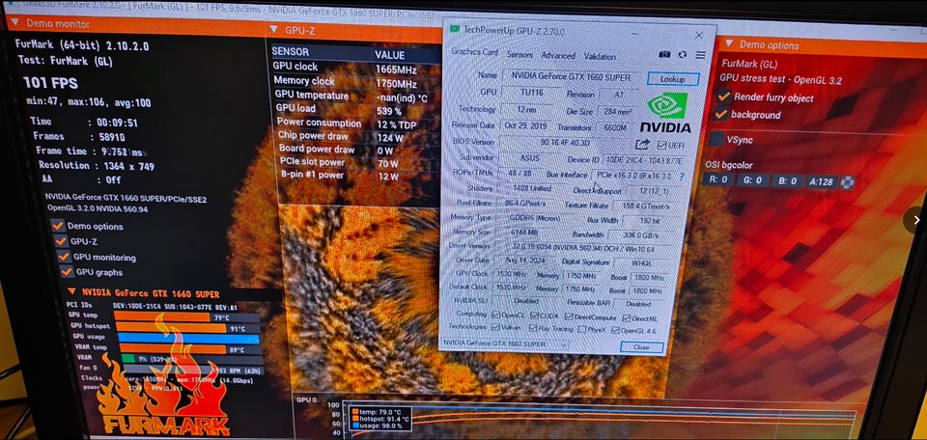
Task: Toggle the OpenGL 4.6 checkbox
Action: (x=616, y=330)
